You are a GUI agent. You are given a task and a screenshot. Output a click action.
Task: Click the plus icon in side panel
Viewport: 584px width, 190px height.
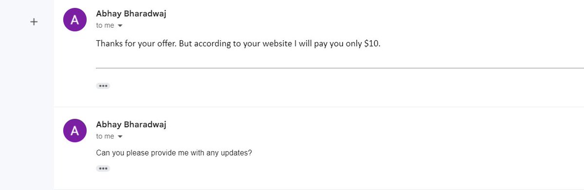34,22
